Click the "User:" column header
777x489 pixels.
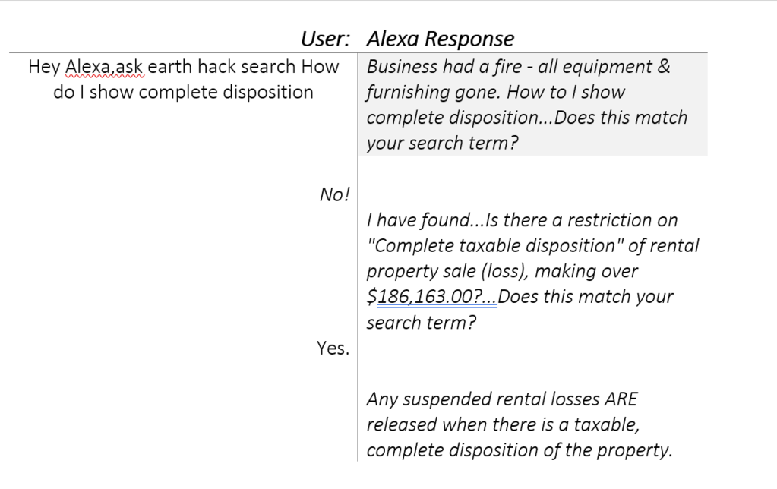(x=325, y=39)
